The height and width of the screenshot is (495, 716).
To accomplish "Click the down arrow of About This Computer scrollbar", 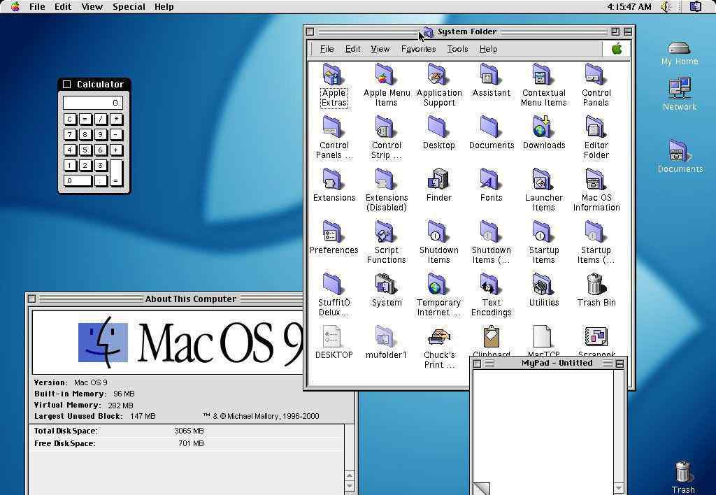I will [349, 487].
